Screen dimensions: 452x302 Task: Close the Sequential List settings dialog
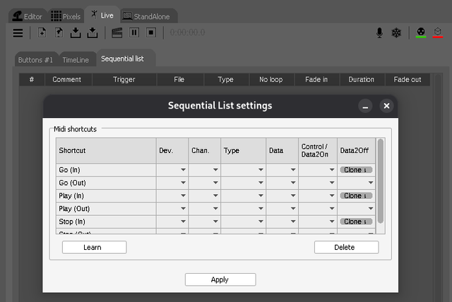point(386,106)
